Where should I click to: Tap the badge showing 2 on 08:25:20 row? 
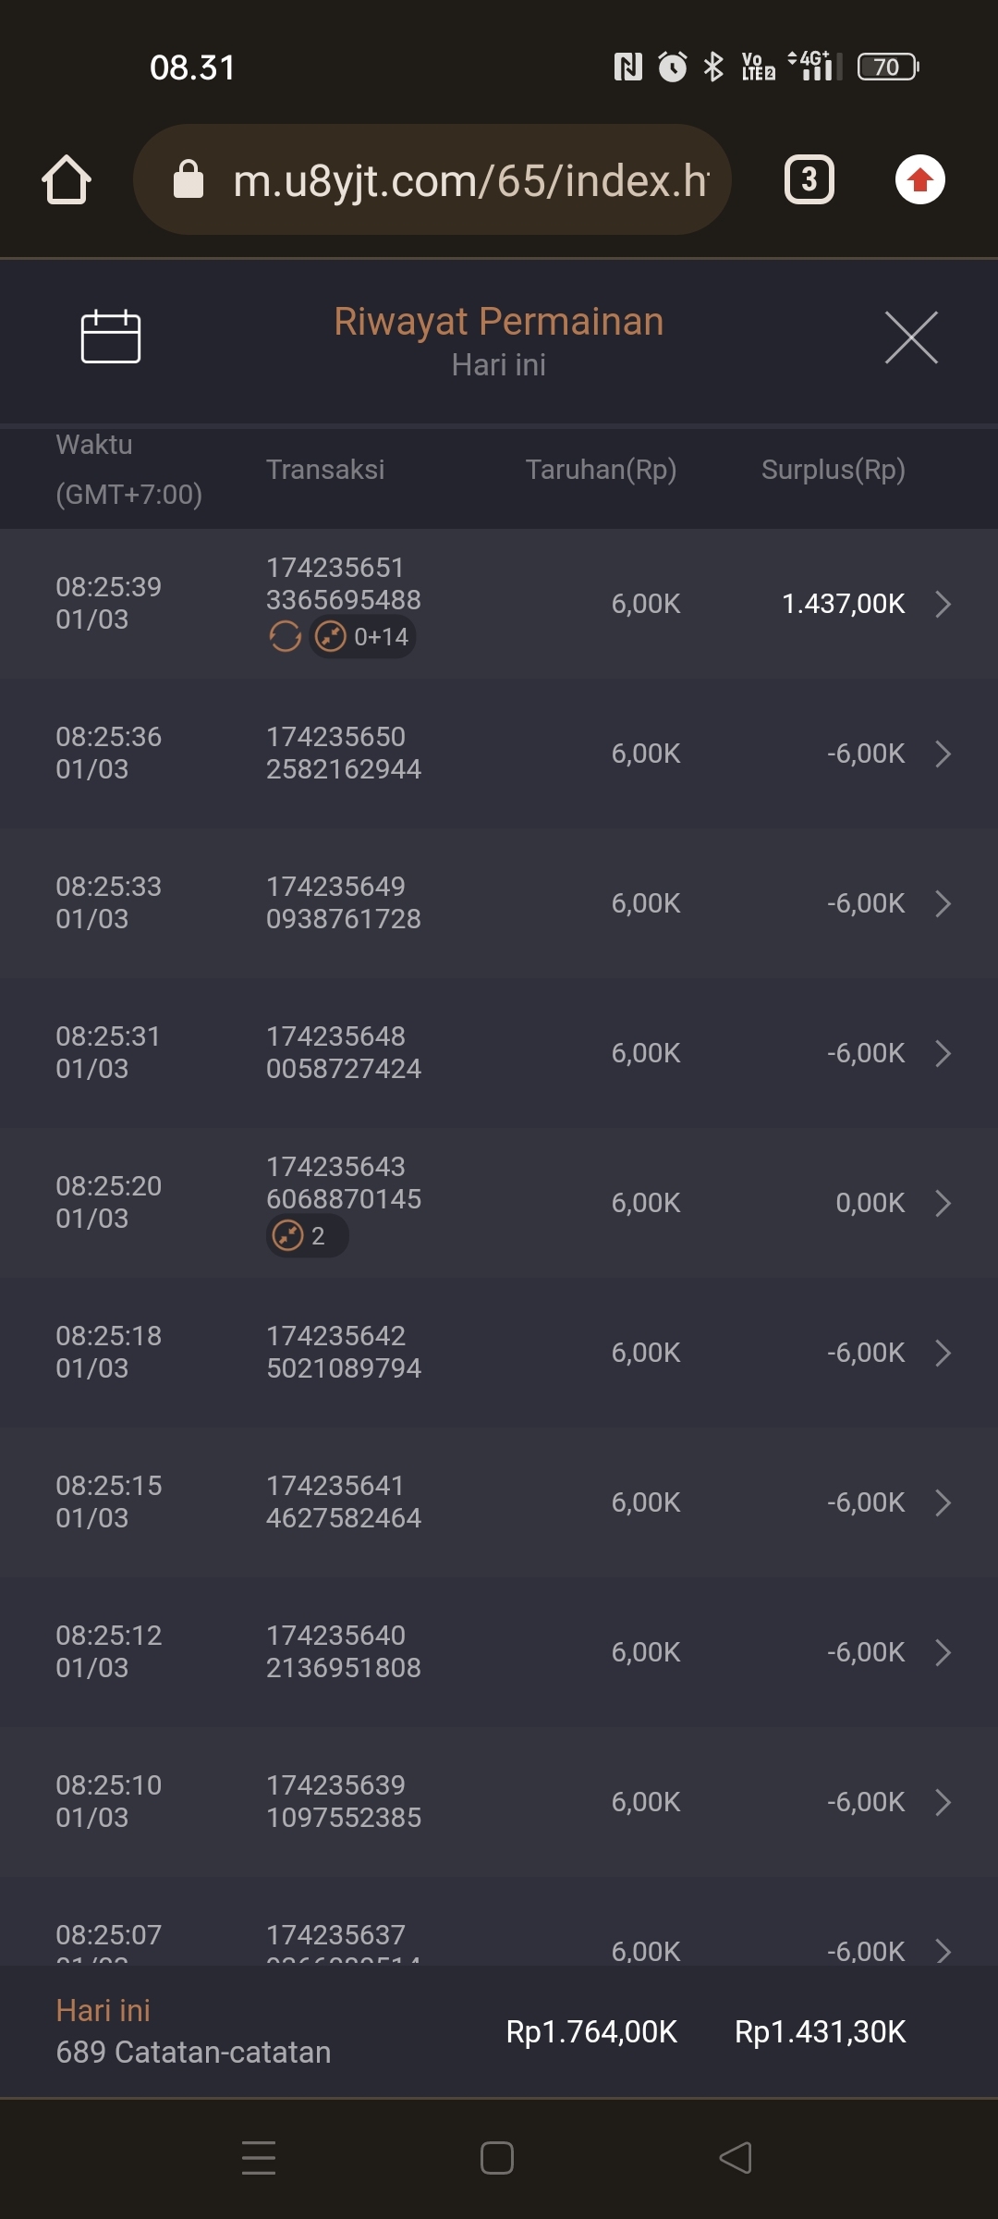coord(306,1236)
